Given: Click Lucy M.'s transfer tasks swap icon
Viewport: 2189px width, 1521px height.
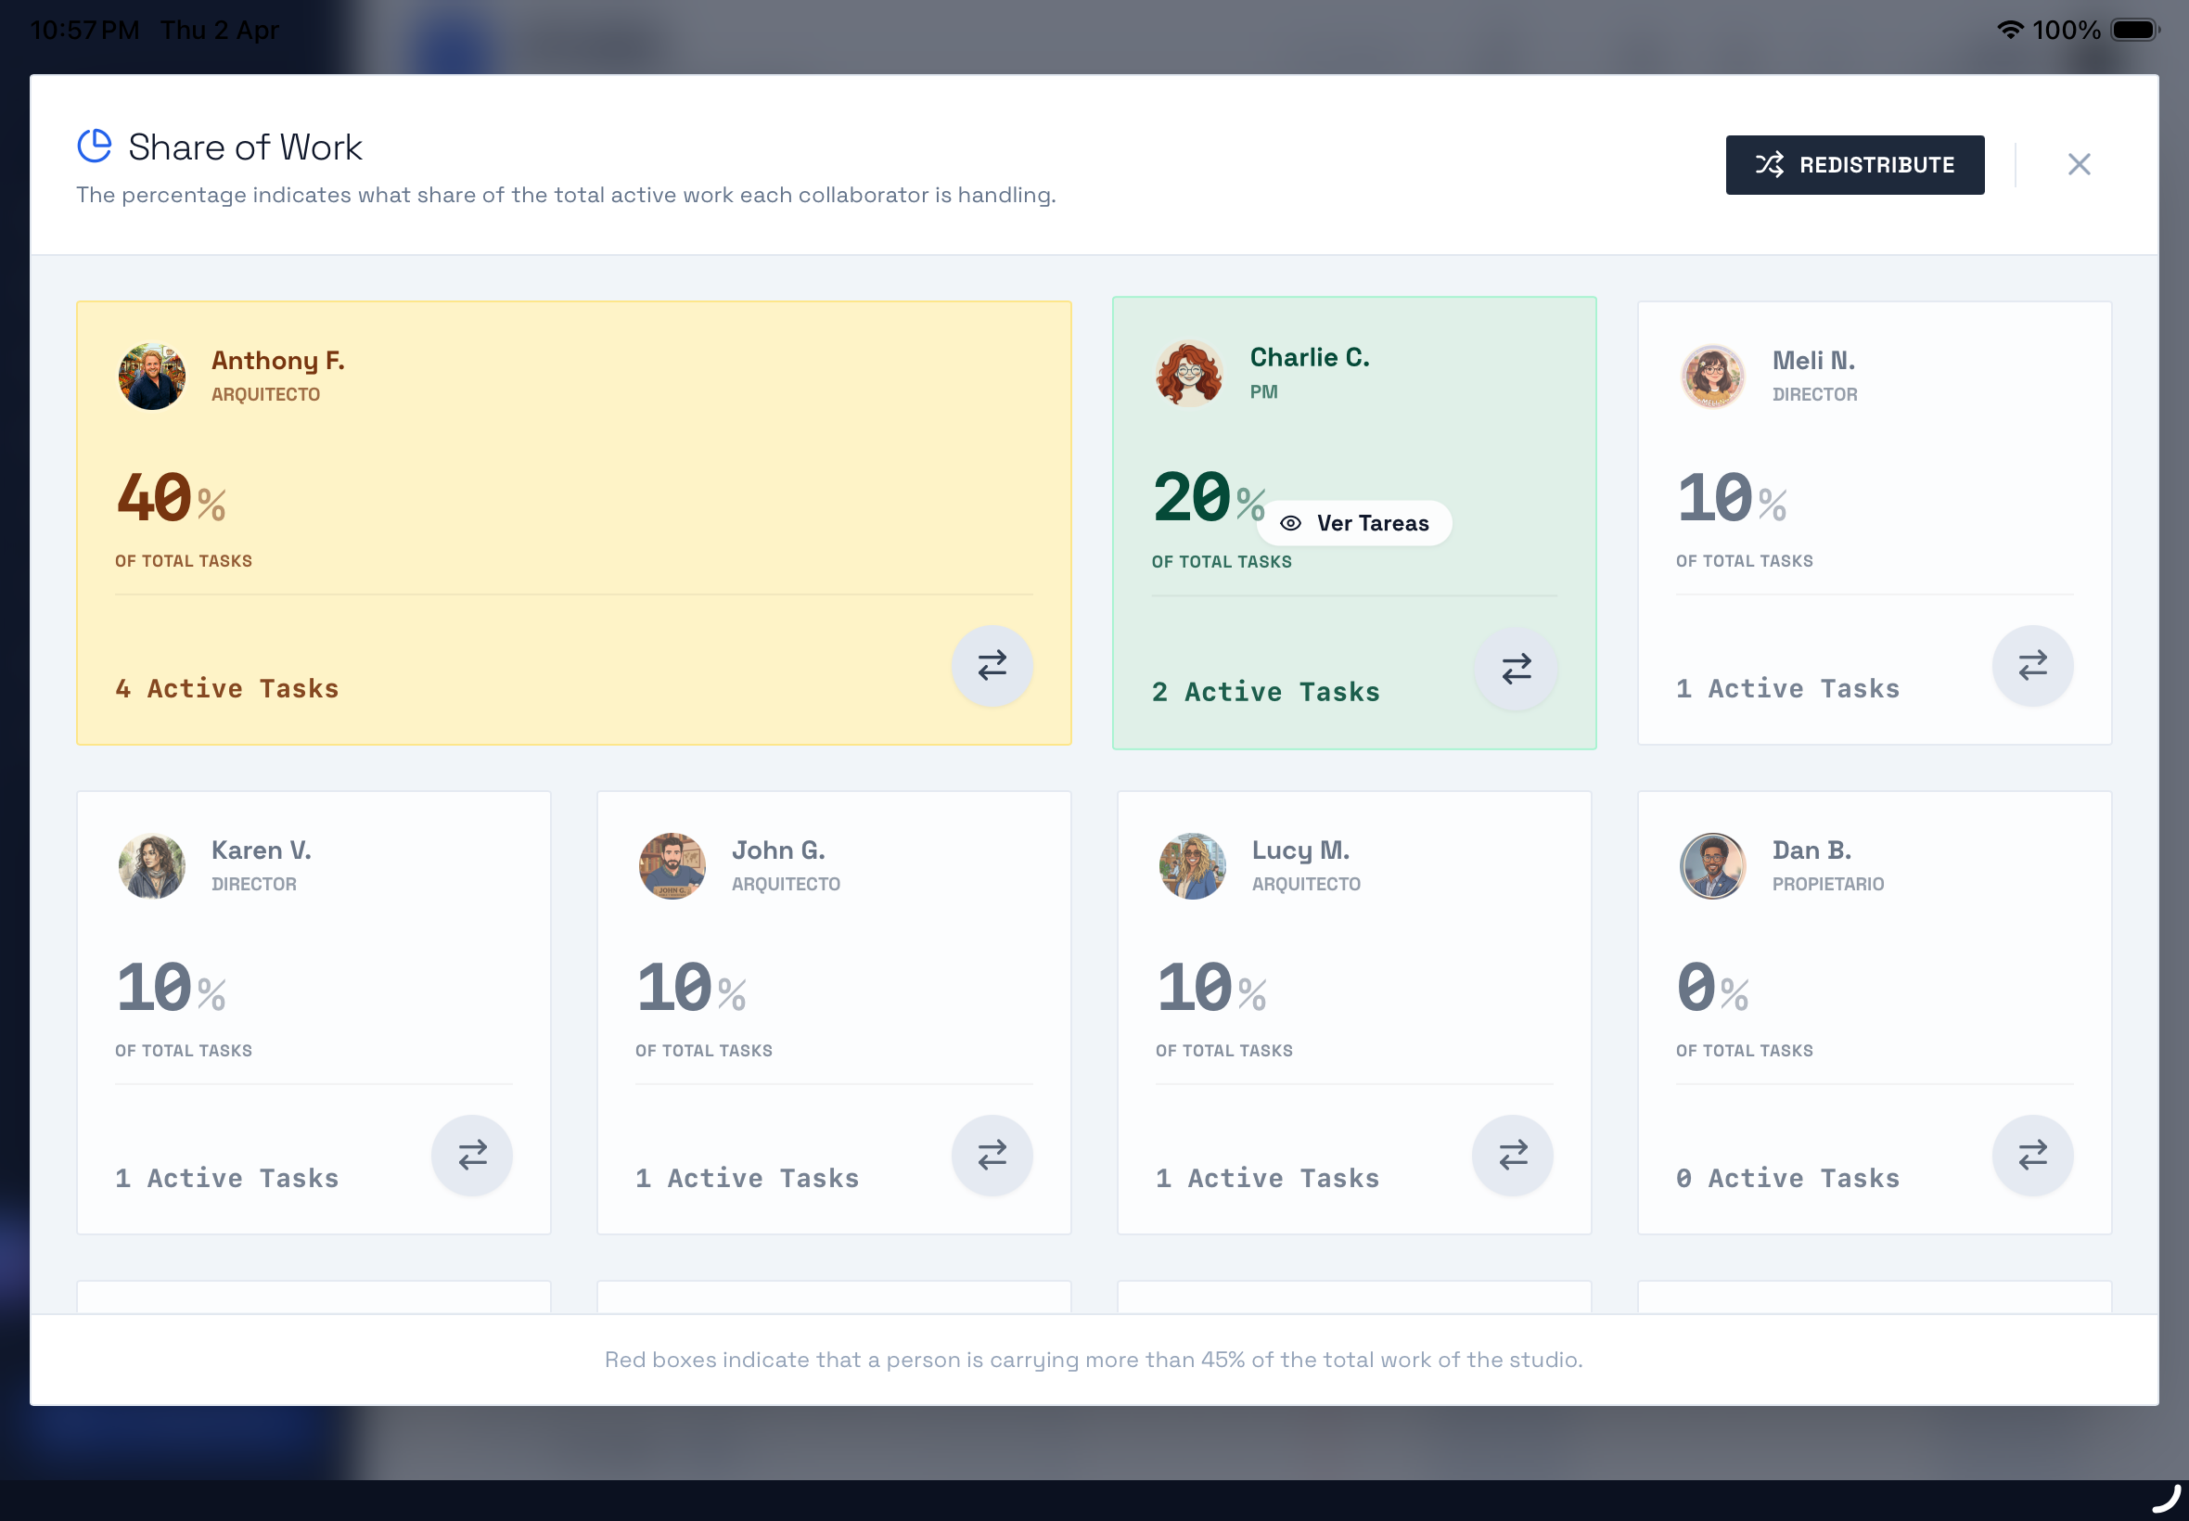Looking at the screenshot, I should tap(1513, 1155).
